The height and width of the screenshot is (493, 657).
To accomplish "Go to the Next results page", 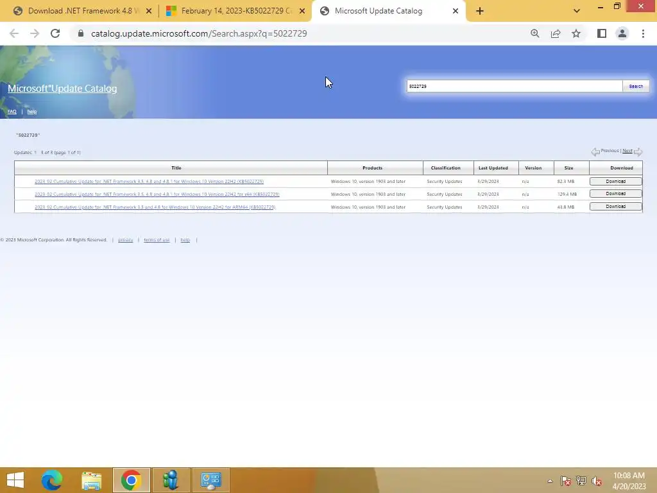I will (x=627, y=150).
